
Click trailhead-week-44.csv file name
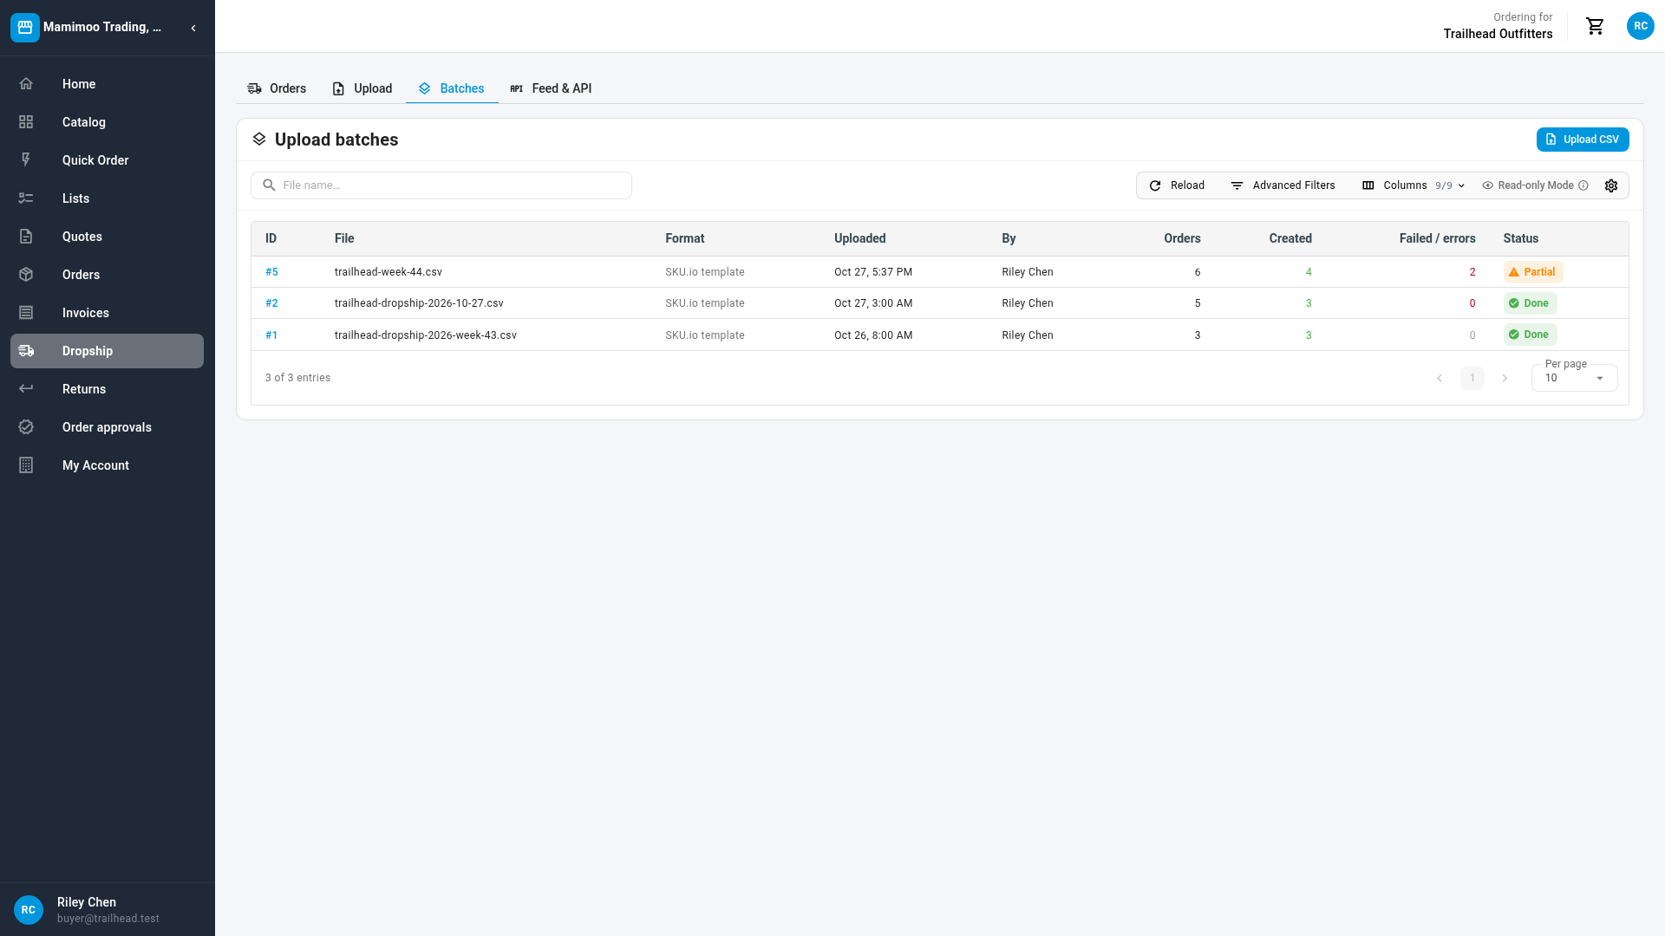pyautogui.click(x=388, y=272)
